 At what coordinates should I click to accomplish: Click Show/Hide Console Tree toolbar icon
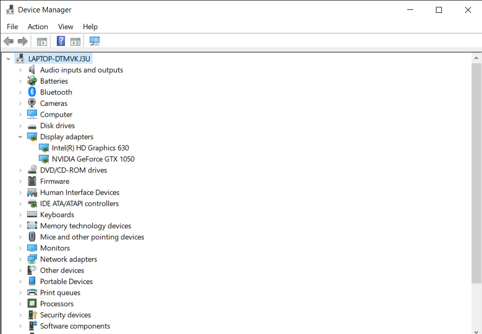coord(42,42)
